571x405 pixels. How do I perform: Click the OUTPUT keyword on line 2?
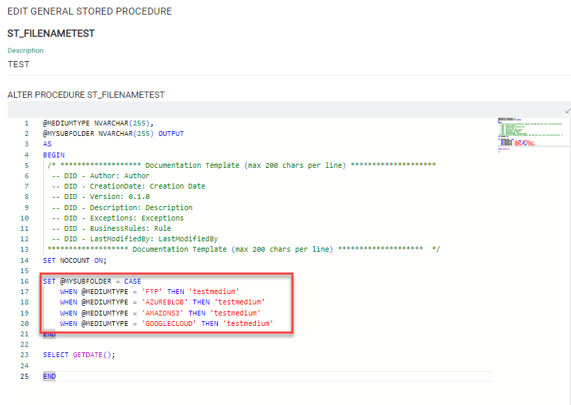(171, 133)
